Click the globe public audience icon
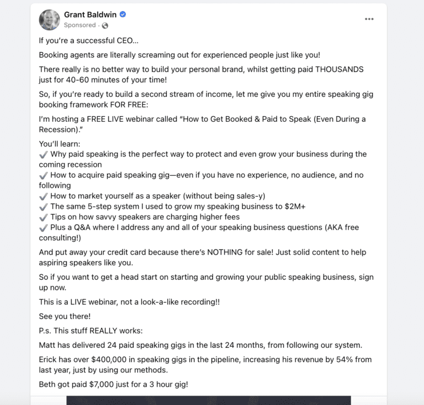The width and height of the screenshot is (424, 405). click(105, 25)
